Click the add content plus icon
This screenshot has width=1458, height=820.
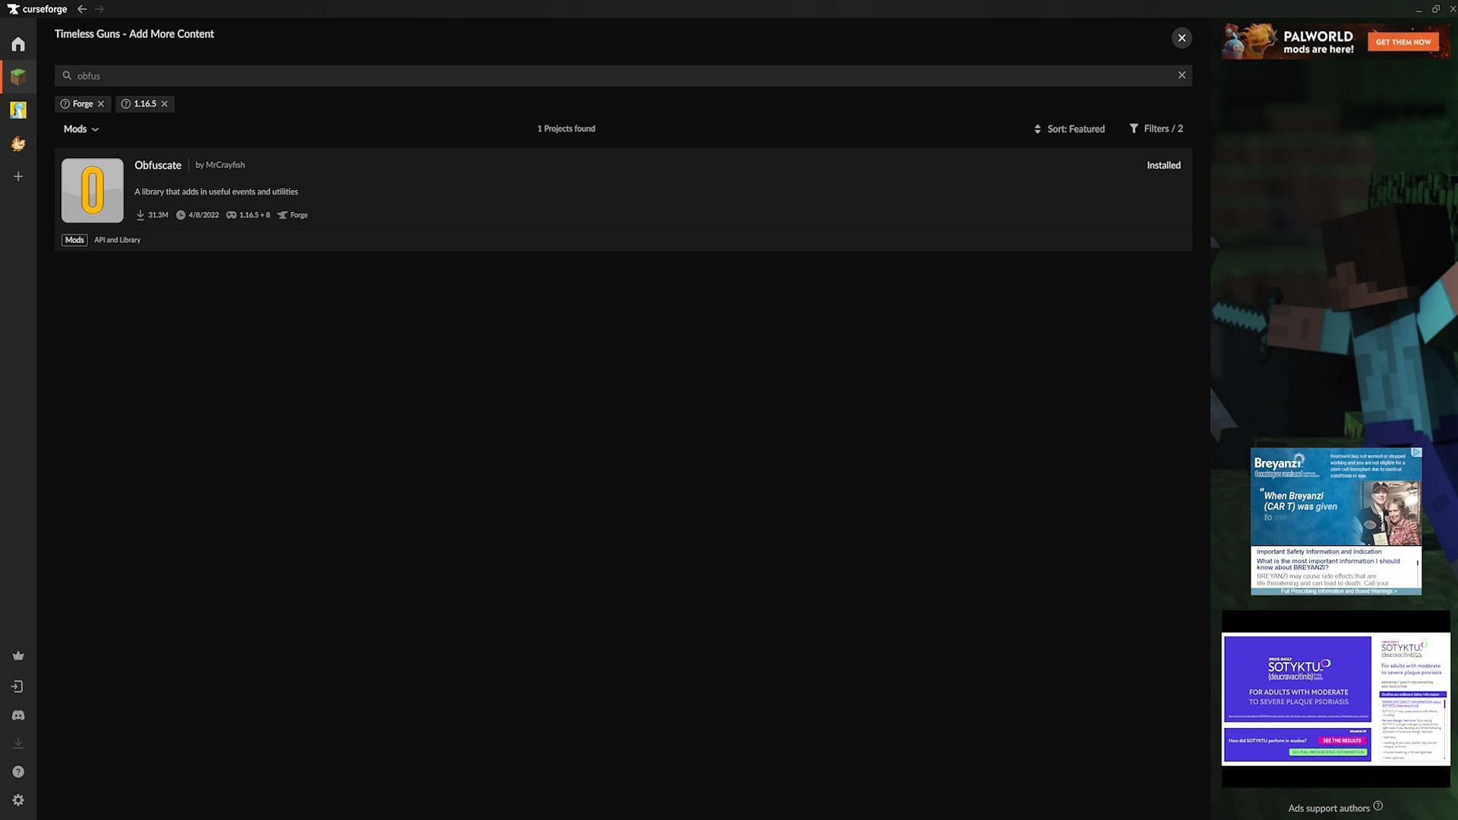coord(18,176)
